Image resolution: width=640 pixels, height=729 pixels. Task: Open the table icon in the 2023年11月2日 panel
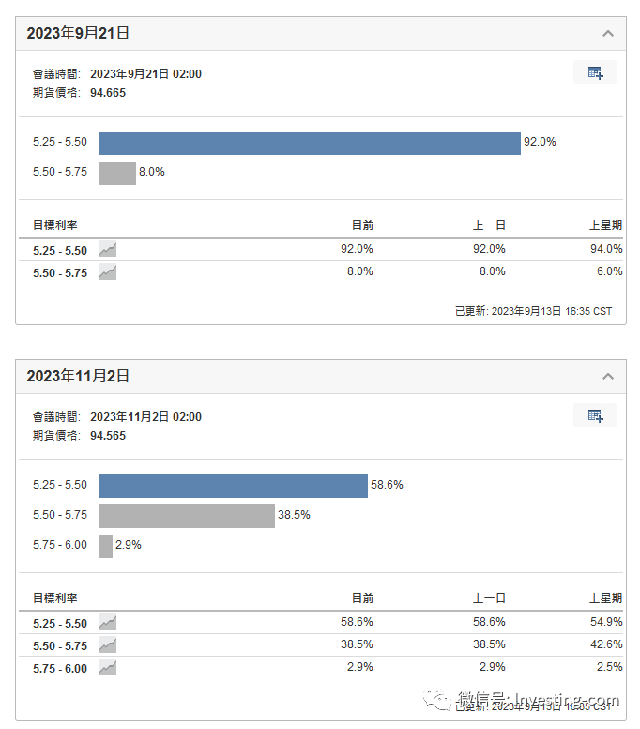(595, 415)
